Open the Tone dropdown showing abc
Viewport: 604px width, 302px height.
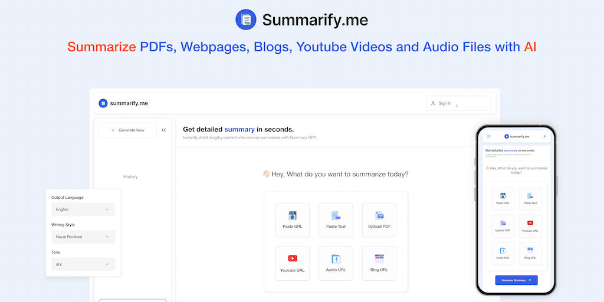83,264
